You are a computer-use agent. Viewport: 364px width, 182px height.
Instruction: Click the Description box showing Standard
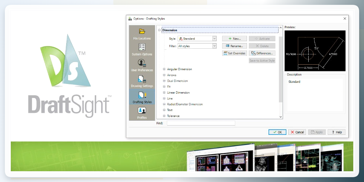(x=315, y=95)
